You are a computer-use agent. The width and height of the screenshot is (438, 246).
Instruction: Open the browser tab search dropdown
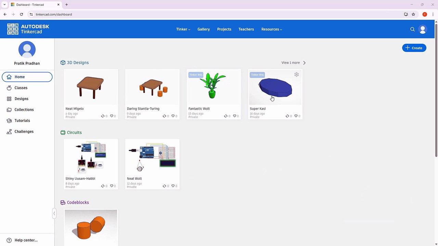[x=4, y=5]
